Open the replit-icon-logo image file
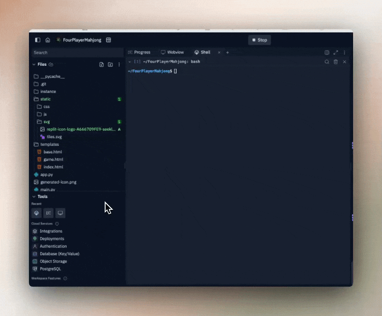382x316 pixels. tap(77, 129)
